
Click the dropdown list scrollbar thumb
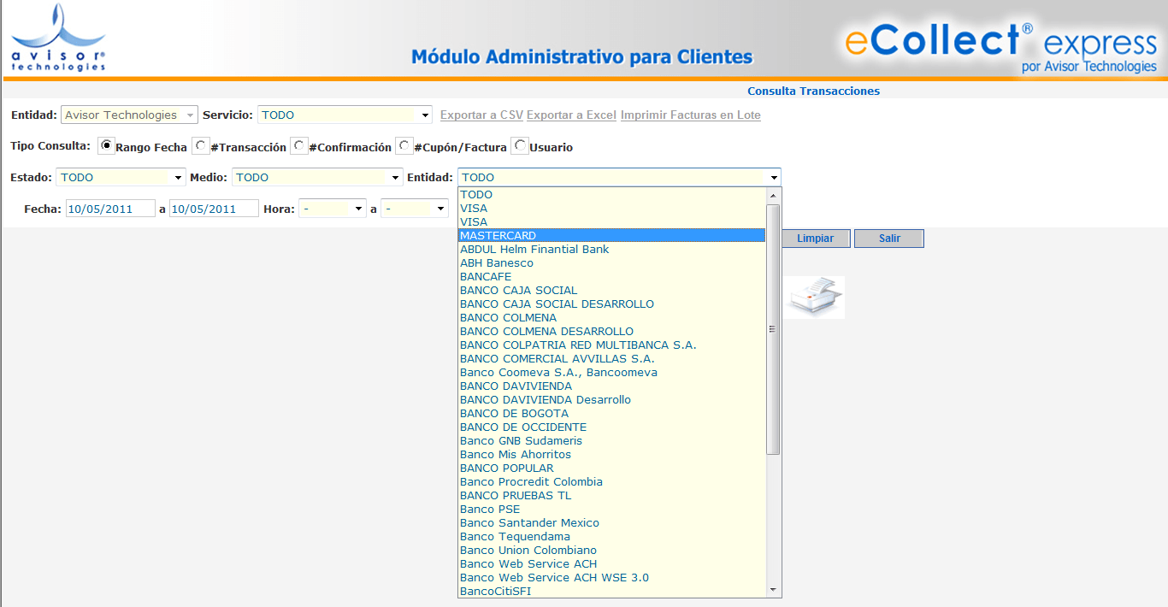pos(773,329)
